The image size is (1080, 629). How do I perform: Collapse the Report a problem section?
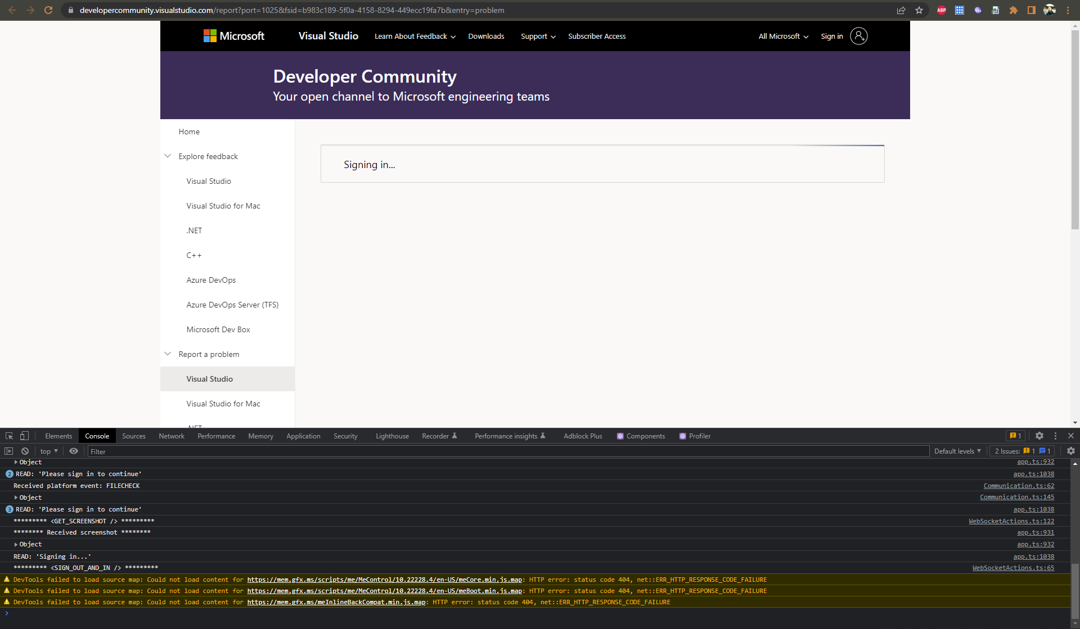[x=168, y=354]
